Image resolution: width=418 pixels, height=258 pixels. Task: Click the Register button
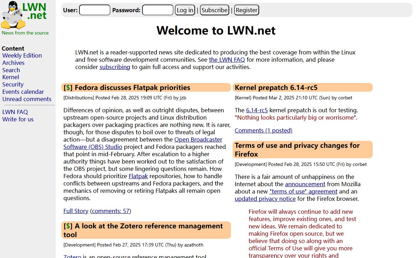pyautogui.click(x=247, y=10)
